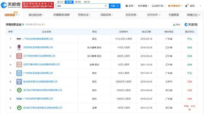Click the 注册资本 column header
The width and height of the screenshot is (204, 115).
coord(124,32)
